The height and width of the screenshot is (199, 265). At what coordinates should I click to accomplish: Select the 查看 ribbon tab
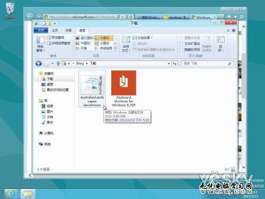coord(82,30)
